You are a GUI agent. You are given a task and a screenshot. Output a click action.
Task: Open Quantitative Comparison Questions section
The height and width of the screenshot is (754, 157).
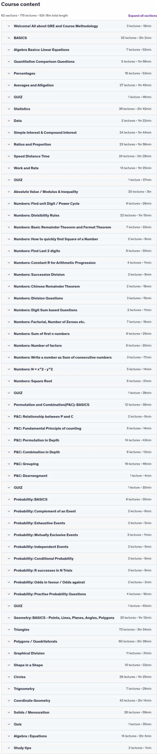(x=79, y=62)
